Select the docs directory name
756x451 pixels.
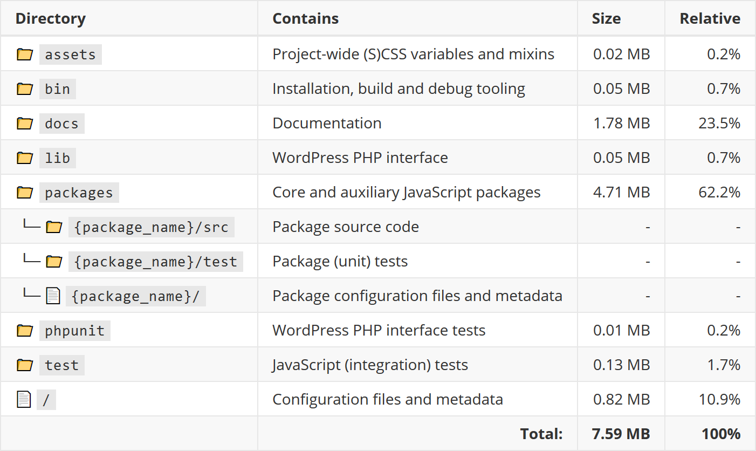(x=61, y=124)
